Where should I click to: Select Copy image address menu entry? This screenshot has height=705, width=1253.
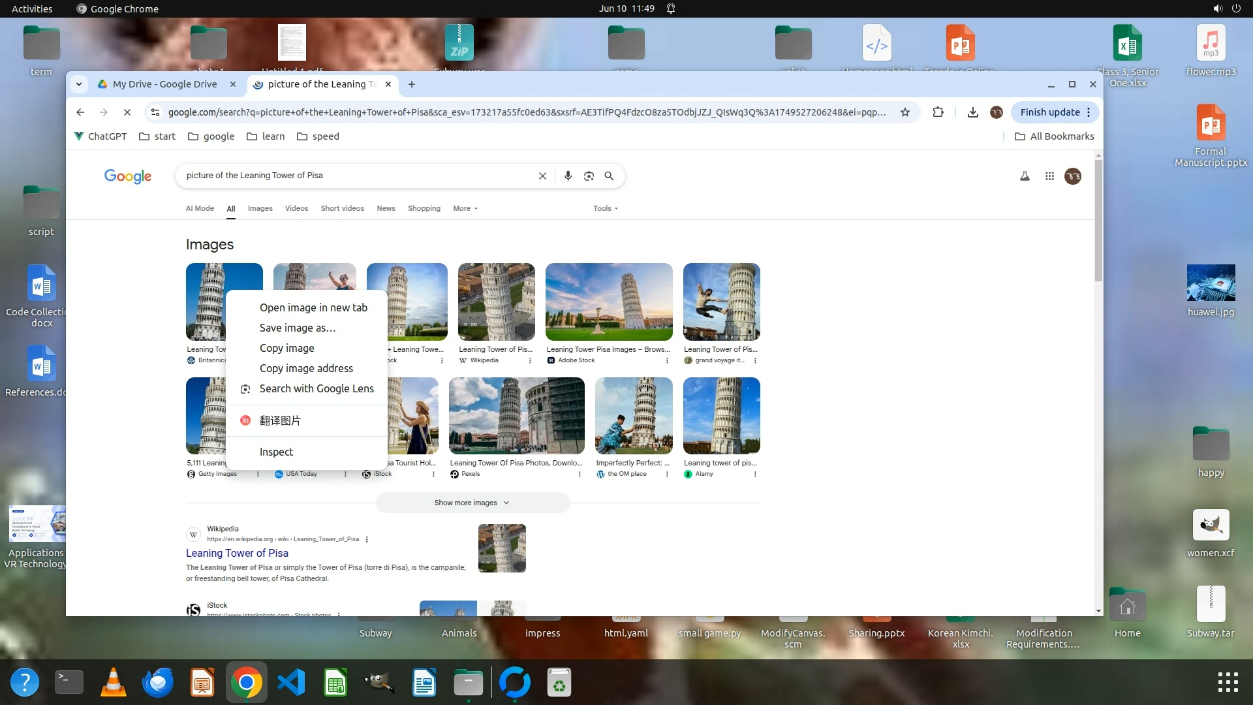point(305,368)
